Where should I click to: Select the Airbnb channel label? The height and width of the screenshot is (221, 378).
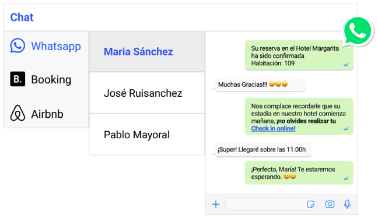pos(47,114)
